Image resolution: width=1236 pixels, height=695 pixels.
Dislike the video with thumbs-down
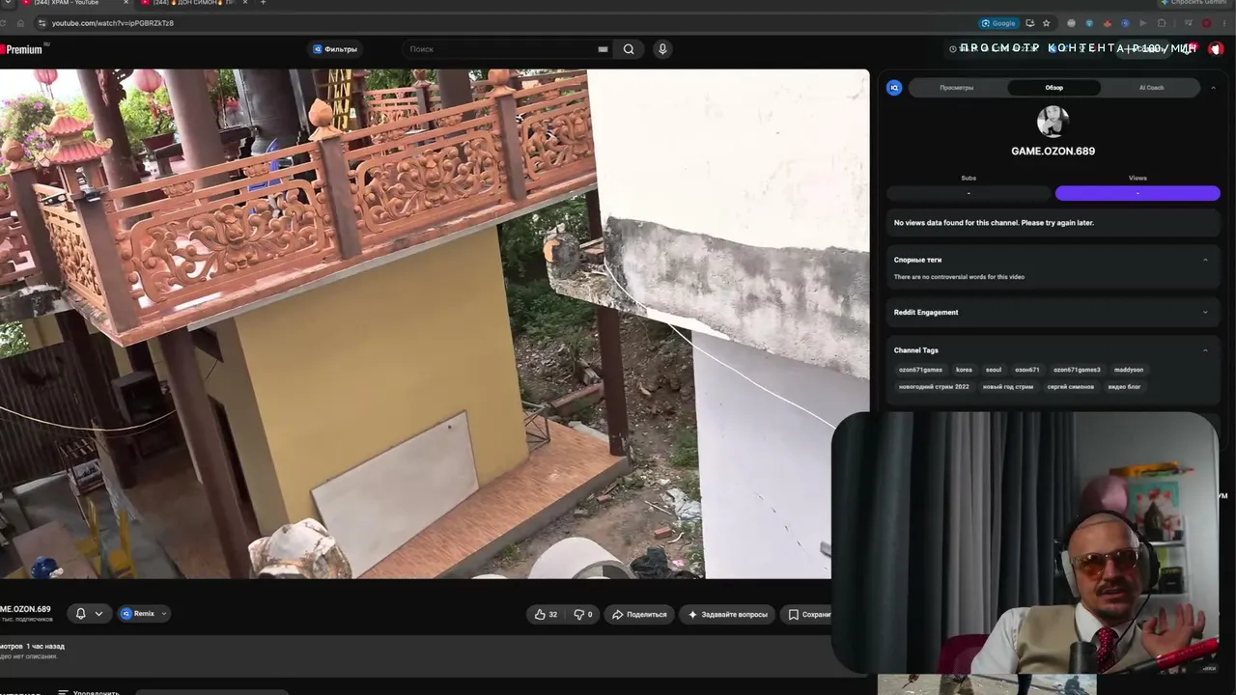pyautogui.click(x=583, y=614)
